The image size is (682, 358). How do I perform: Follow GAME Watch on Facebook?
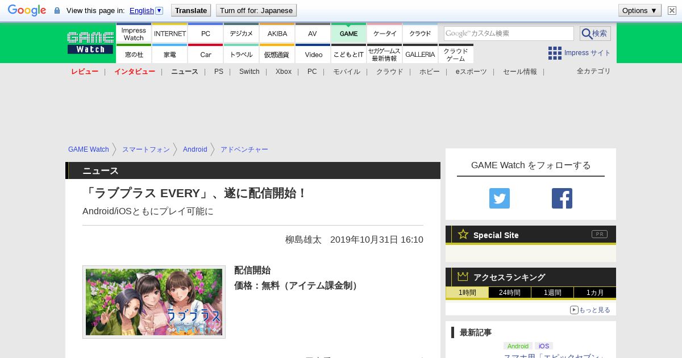562,198
